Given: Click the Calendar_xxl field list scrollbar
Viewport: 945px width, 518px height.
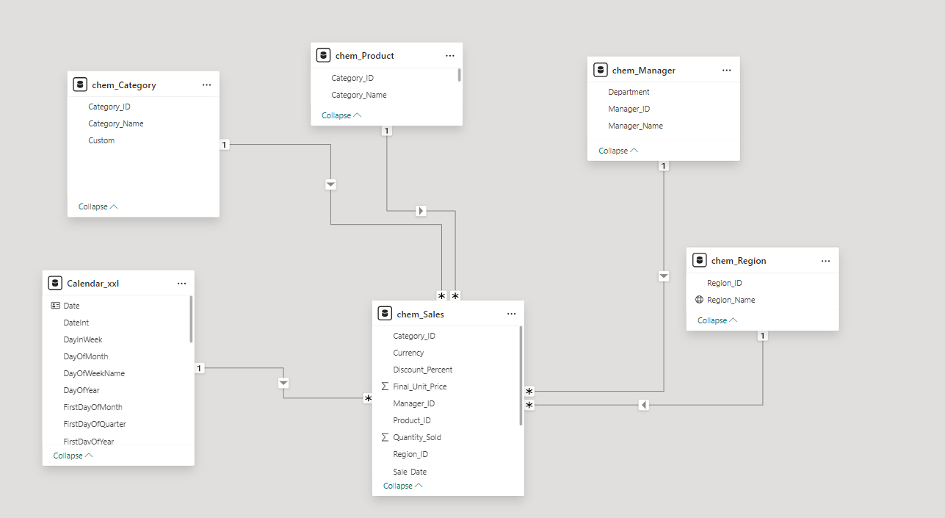Looking at the screenshot, I should (192, 319).
